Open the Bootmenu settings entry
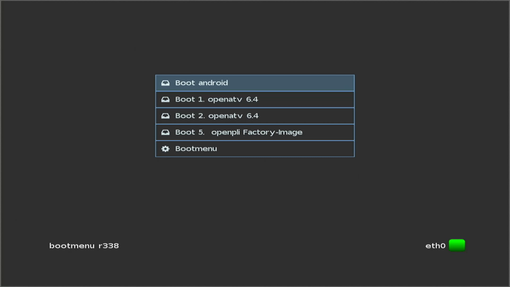 tap(254, 149)
